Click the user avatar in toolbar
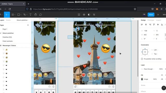This screenshot has width=166, height=93. tap(144, 15)
